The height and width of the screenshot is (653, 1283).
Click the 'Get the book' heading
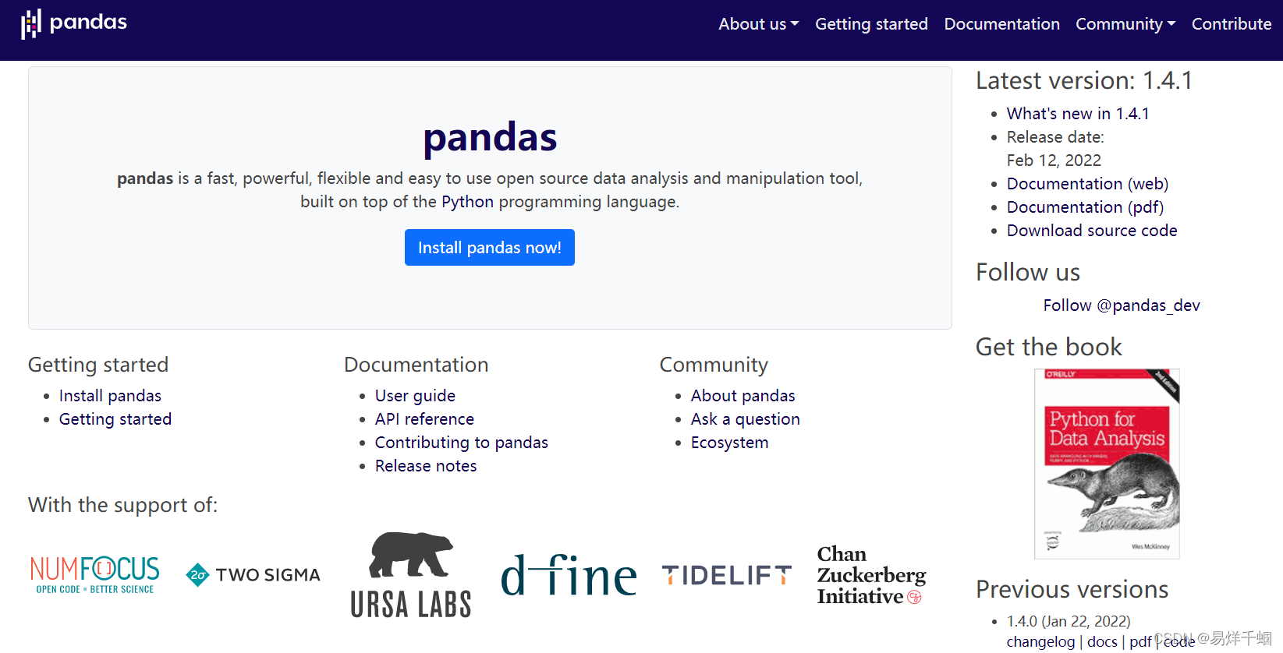(x=1049, y=347)
